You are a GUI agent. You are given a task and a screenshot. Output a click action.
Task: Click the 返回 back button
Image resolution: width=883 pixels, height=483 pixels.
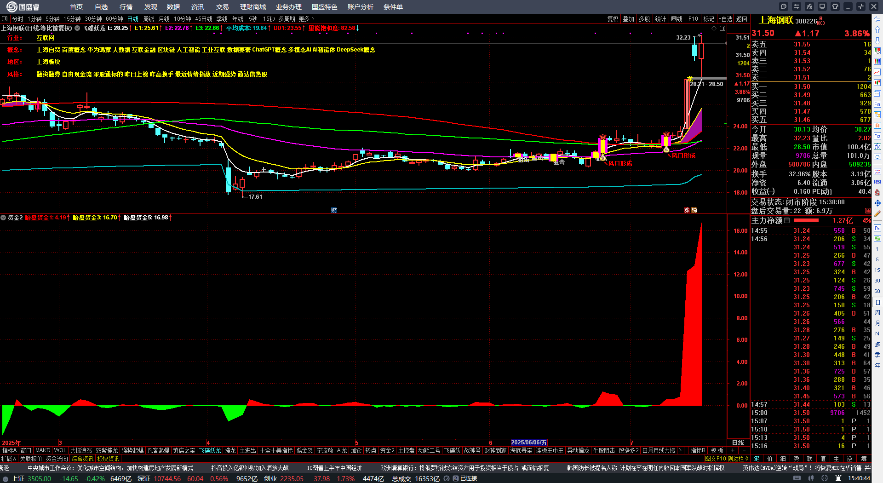point(742,19)
